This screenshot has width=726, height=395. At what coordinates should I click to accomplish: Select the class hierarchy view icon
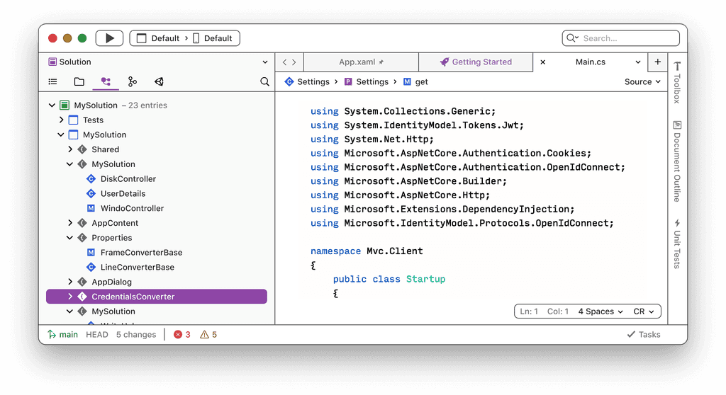tap(106, 82)
